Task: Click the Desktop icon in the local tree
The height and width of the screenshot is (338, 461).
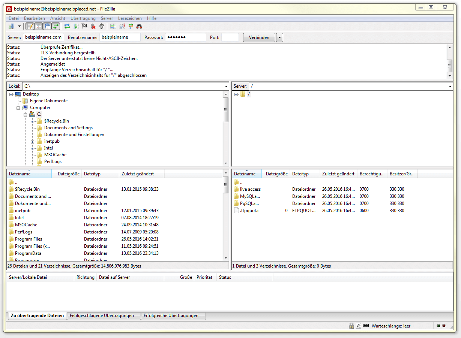Action: point(18,94)
